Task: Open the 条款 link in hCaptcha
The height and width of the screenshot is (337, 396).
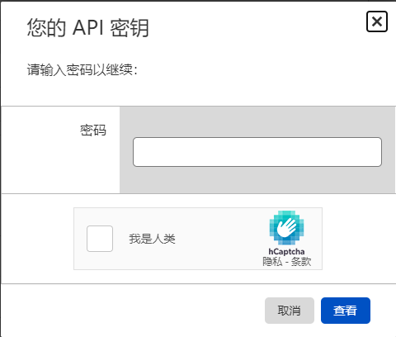Action: [x=301, y=261]
